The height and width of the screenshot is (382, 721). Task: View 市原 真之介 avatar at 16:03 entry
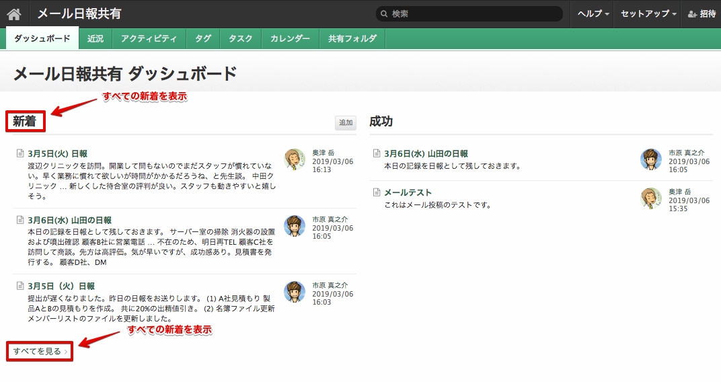tap(295, 292)
